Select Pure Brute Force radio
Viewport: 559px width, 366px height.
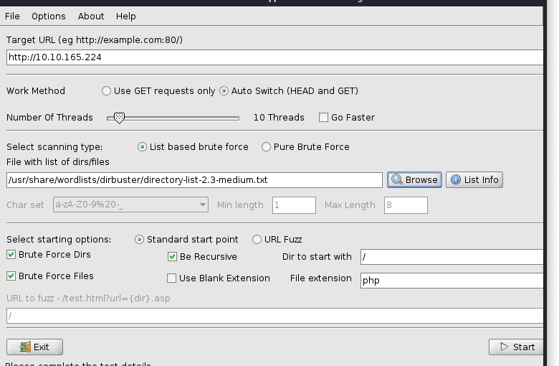(266, 147)
